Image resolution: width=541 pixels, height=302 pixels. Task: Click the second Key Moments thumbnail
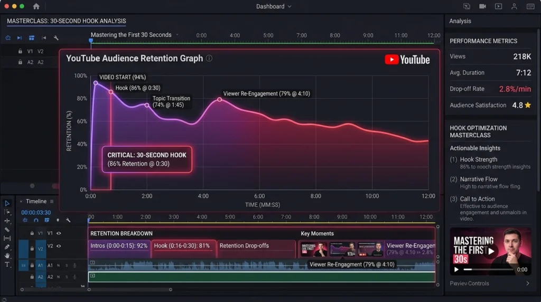[342, 249]
